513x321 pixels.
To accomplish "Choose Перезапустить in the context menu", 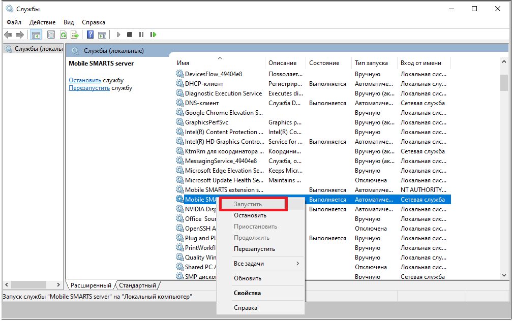I will pos(261,249).
